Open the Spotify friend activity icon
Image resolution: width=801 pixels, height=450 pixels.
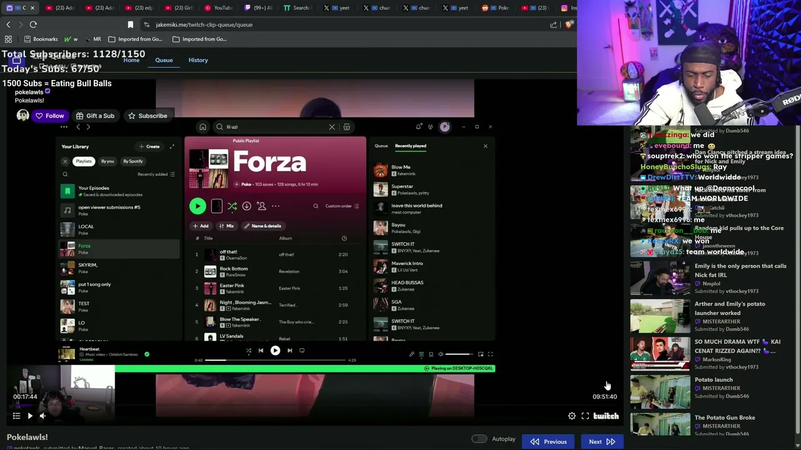click(x=430, y=127)
